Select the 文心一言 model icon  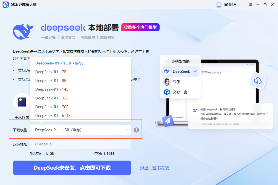tap(167, 92)
